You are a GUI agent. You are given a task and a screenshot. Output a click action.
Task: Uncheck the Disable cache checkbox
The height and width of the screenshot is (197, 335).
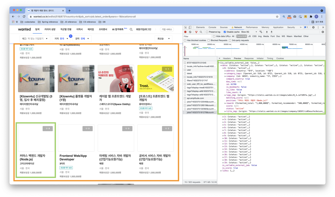pyautogui.click(x=225, y=32)
